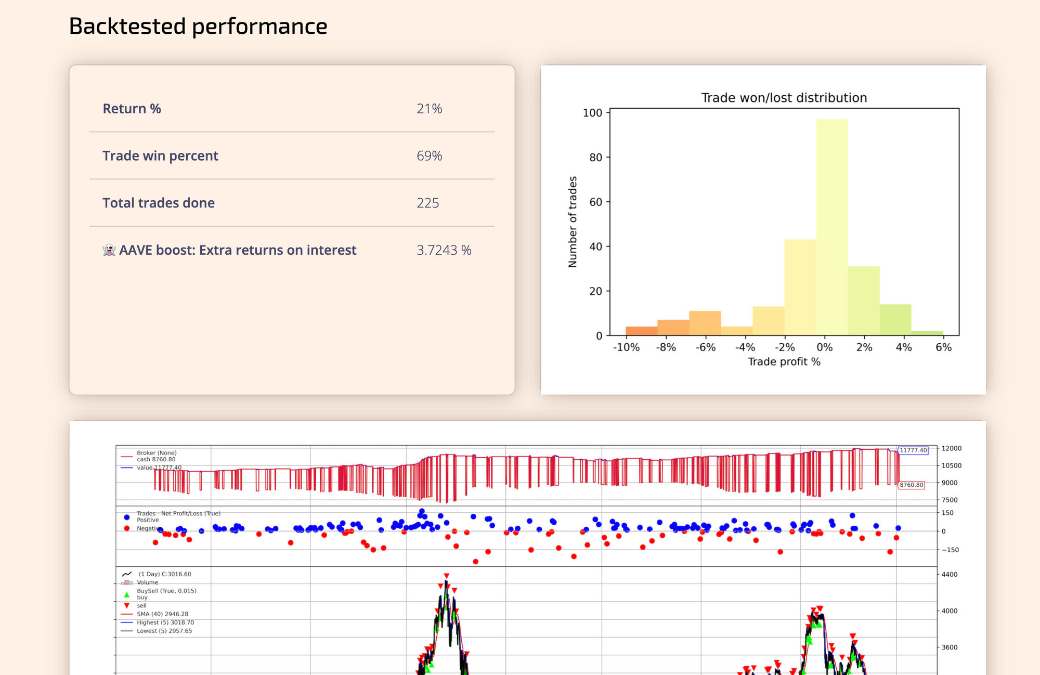The height and width of the screenshot is (675, 1040).
Task: Click the darkest orange -10% histogram bar
Action: coord(641,331)
